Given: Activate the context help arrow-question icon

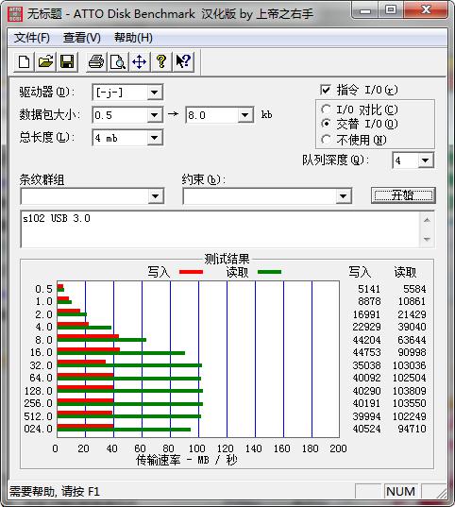Looking at the screenshot, I should tap(183, 61).
